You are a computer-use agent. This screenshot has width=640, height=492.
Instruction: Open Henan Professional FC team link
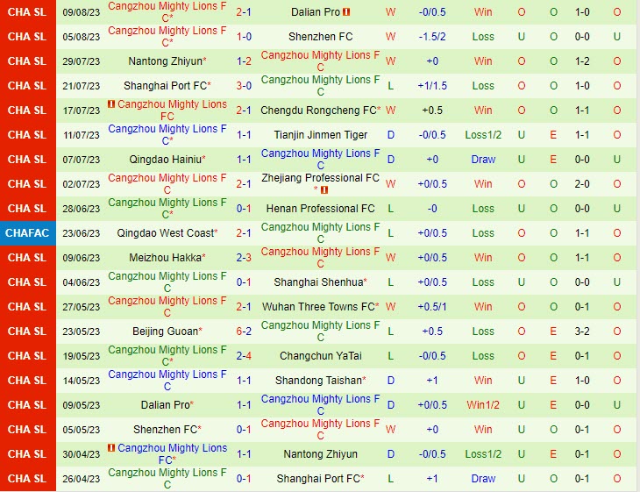coord(320,209)
